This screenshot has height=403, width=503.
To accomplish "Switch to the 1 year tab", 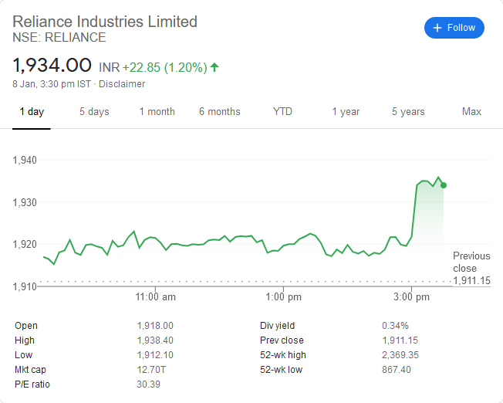I will tap(346, 112).
